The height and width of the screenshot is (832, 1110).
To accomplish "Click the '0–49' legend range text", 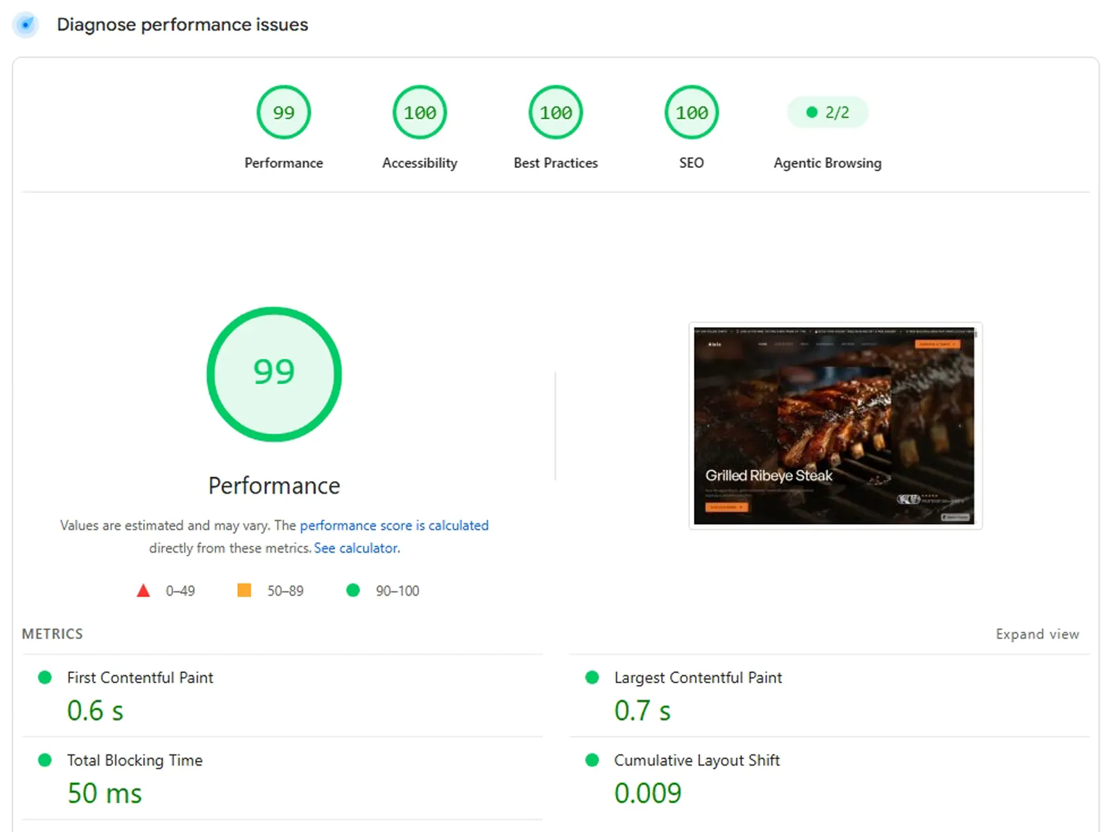I will 180,591.
